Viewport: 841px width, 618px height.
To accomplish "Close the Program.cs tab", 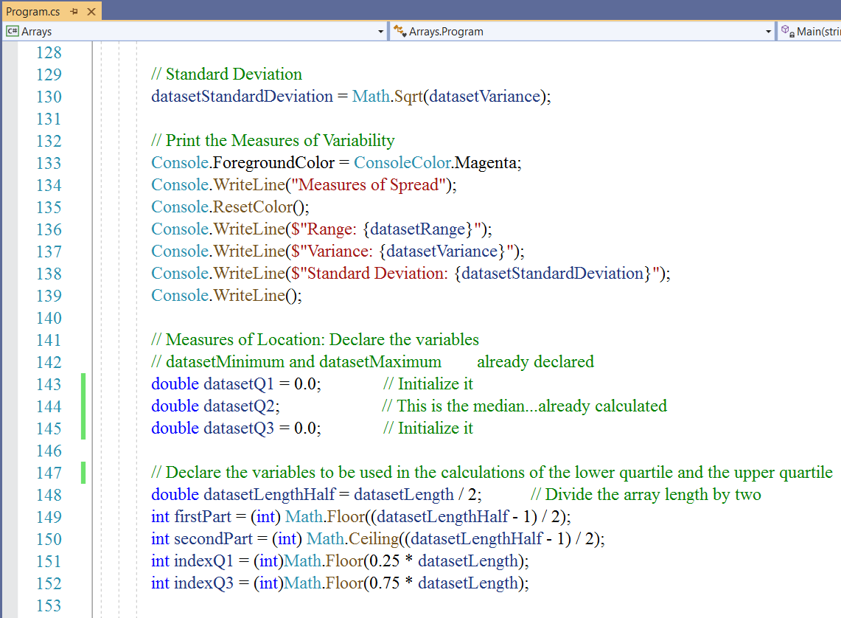I will (x=91, y=12).
